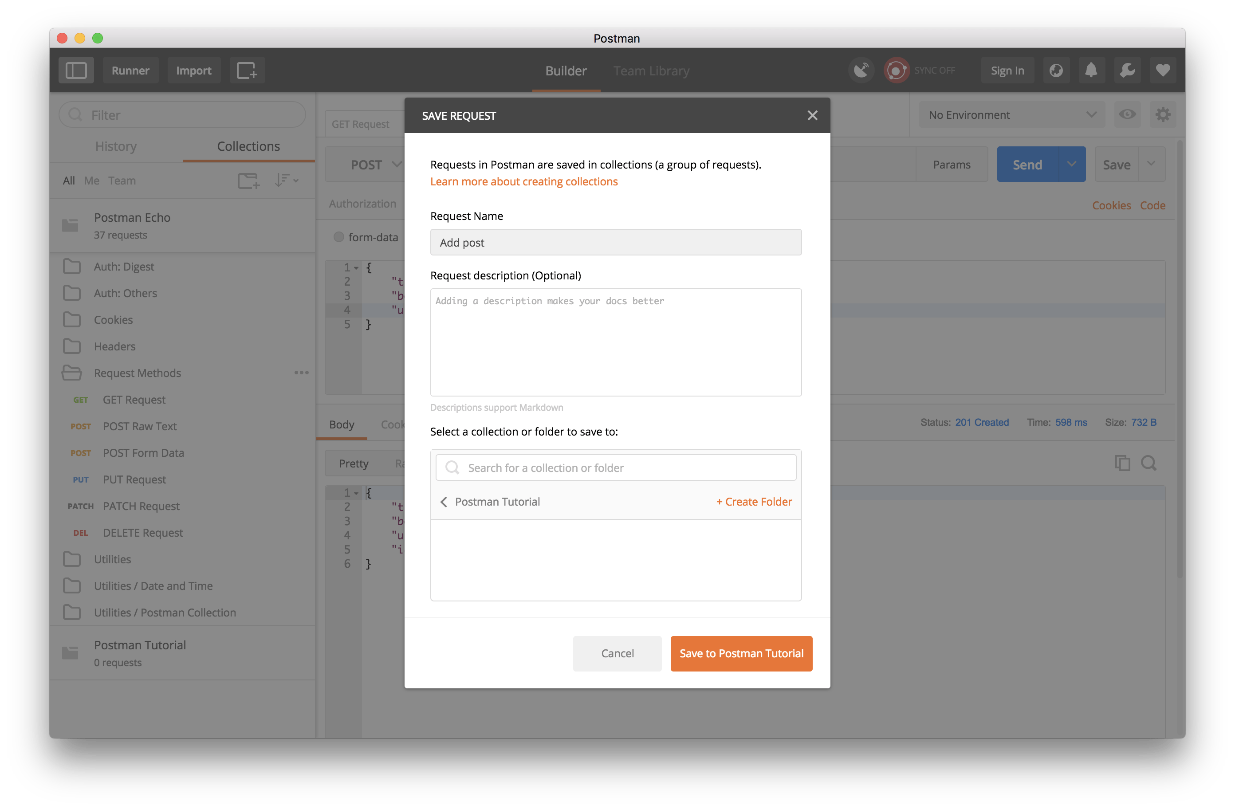Click Request description text area
The width and height of the screenshot is (1235, 809).
pos(615,342)
